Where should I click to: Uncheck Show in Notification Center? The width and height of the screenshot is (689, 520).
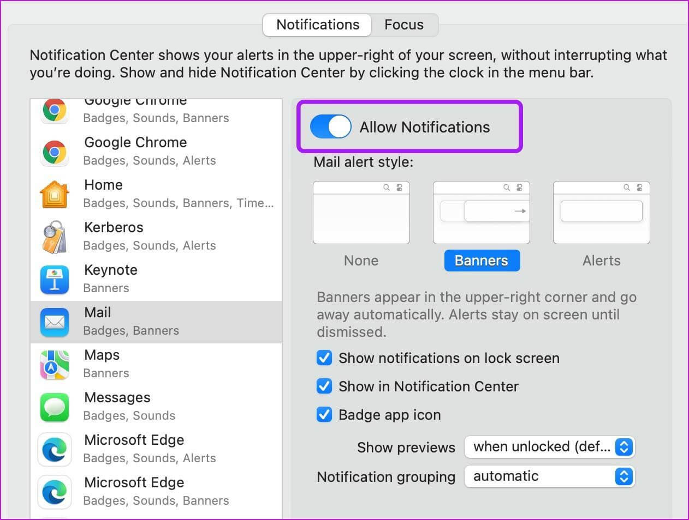324,386
